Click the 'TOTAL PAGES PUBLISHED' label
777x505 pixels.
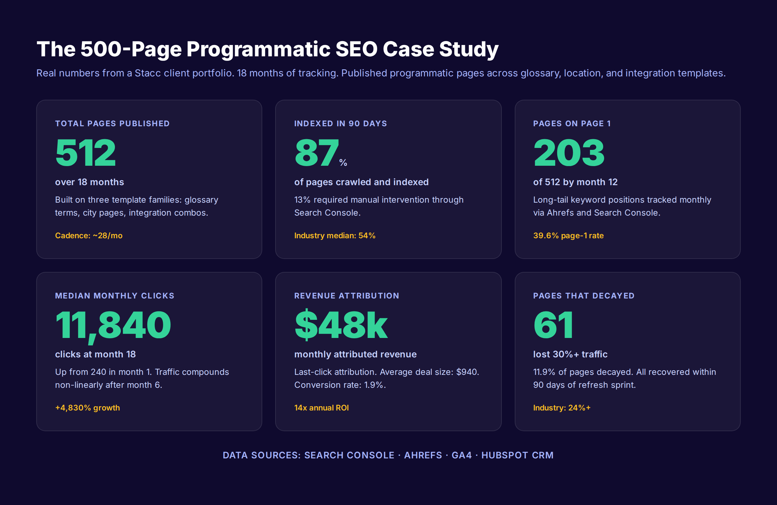112,123
